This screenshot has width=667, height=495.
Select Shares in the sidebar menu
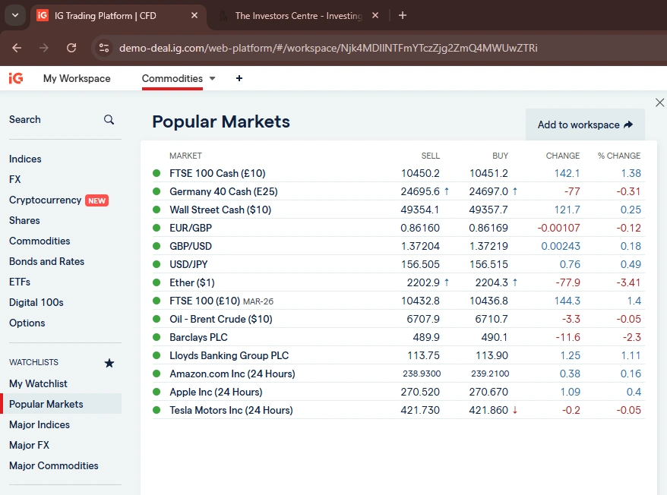[25, 220]
